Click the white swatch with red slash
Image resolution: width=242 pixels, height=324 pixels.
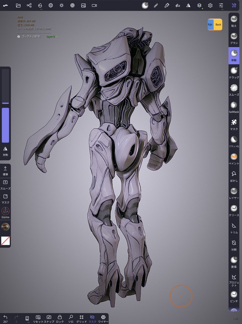click(5, 241)
